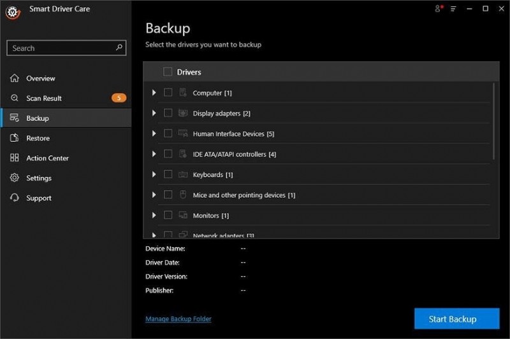
Task: Click the Restore icon in sidebar
Action: click(x=15, y=138)
